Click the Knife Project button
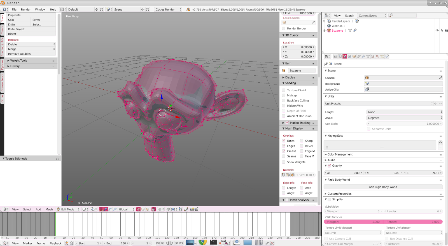 coord(31,29)
